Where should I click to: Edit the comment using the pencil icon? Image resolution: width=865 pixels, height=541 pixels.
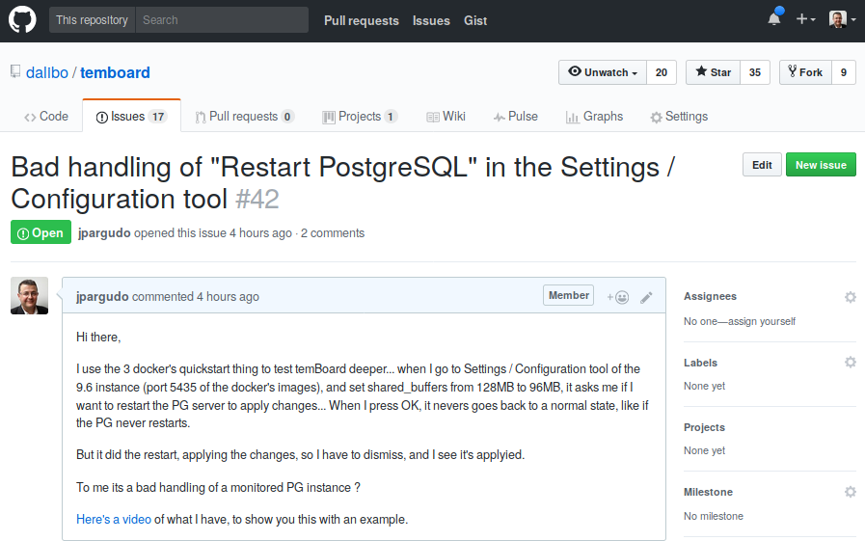coord(646,298)
